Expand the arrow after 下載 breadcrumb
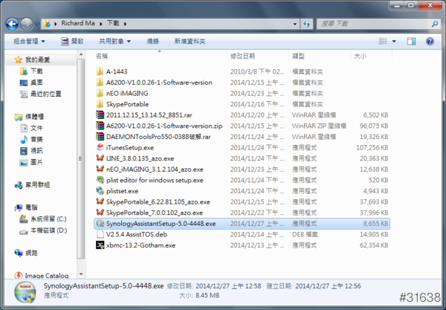 [x=125, y=24]
